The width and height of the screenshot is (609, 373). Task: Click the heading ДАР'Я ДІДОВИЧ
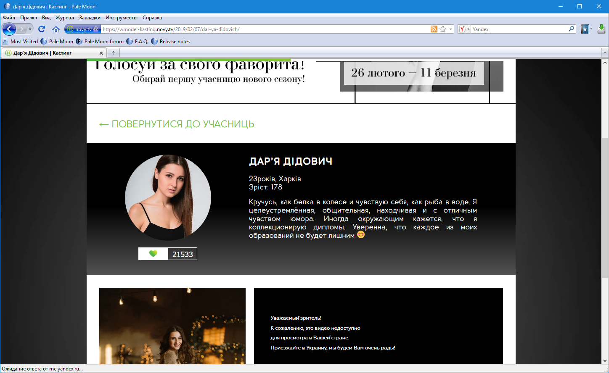(291, 161)
